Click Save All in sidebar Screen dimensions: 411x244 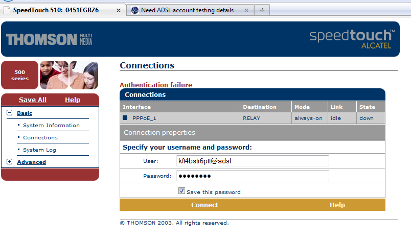[33, 100]
